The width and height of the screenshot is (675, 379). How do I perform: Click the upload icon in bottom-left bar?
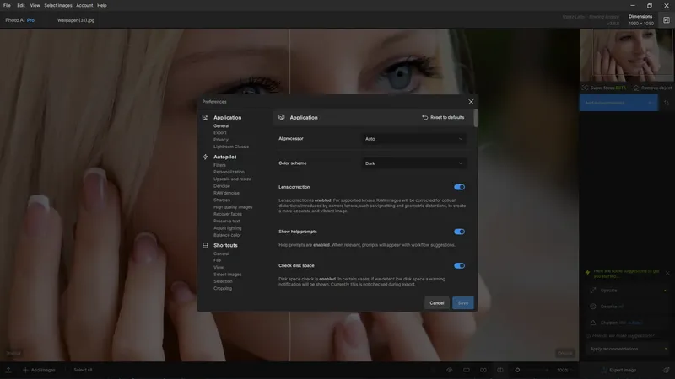pos(8,370)
